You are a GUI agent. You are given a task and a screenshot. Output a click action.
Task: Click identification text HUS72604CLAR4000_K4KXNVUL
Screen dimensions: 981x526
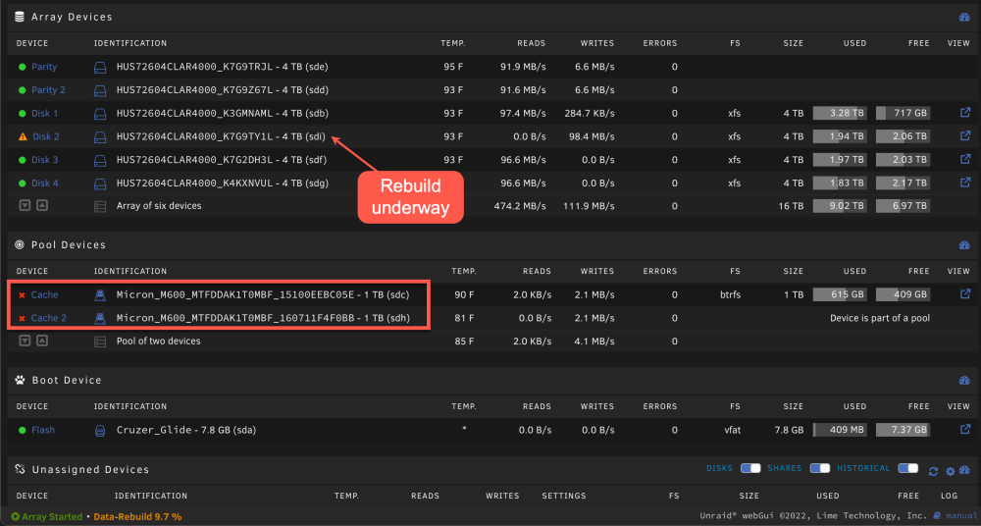point(195,184)
